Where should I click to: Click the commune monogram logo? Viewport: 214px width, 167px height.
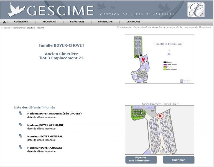point(196,10)
